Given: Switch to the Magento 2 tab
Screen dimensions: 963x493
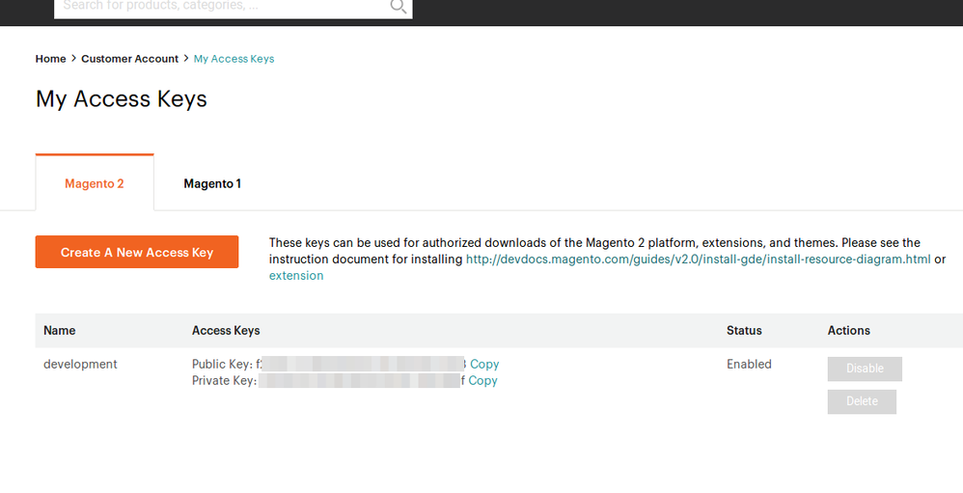Looking at the screenshot, I should coord(95,183).
